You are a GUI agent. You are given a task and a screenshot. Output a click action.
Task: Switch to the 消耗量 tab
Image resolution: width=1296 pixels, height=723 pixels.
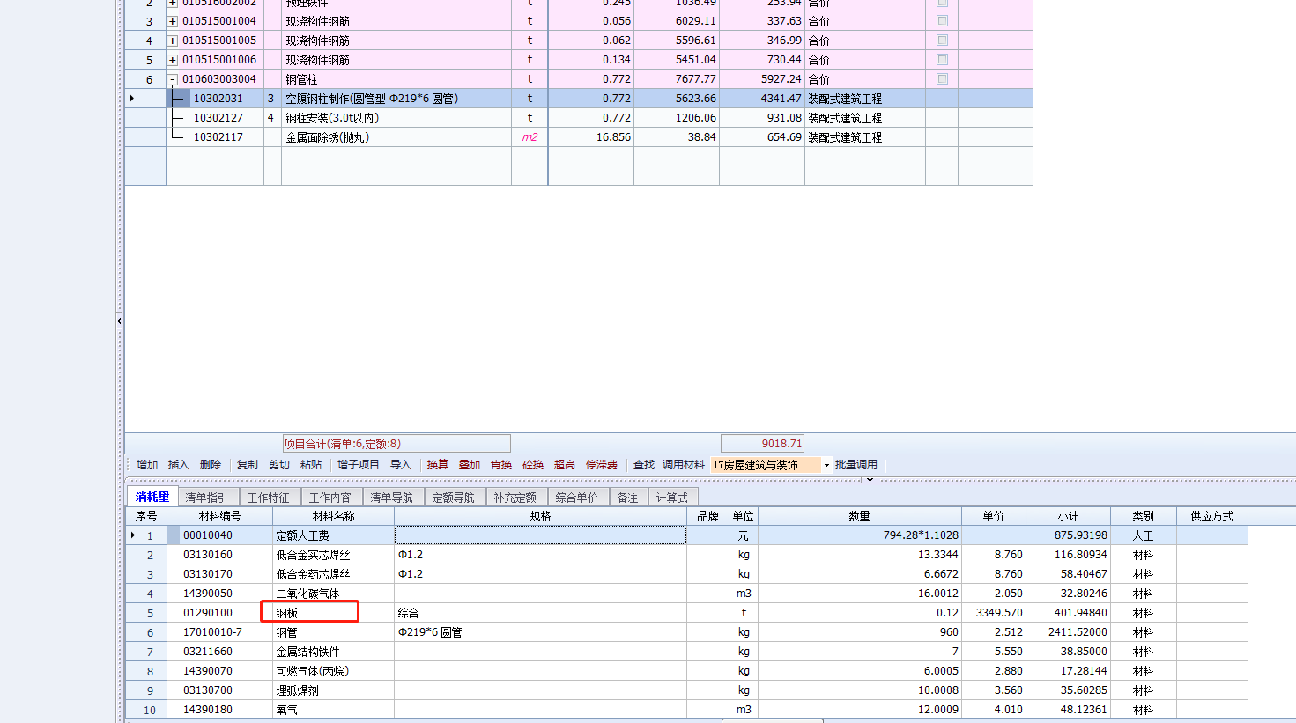(152, 498)
